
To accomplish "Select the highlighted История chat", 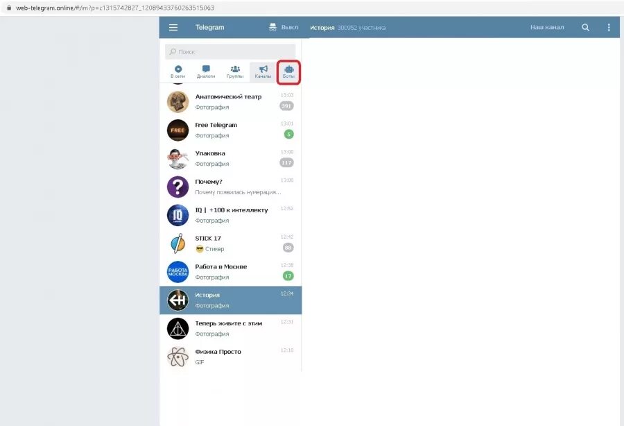I will (x=230, y=300).
